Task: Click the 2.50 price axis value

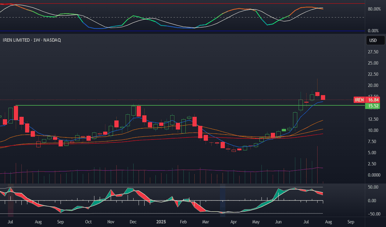Action: [373, 164]
